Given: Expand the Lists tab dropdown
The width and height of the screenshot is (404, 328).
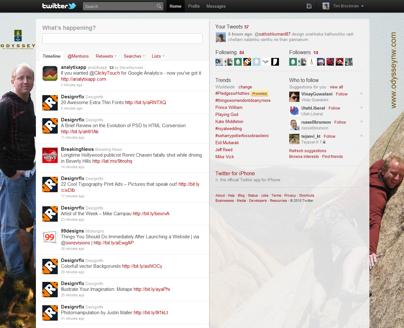Looking at the screenshot, I should 163,56.
